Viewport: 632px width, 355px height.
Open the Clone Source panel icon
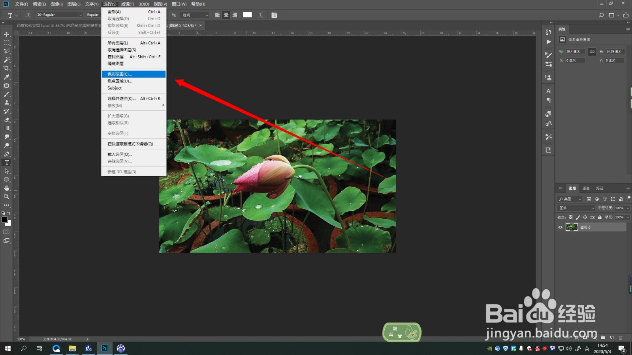coord(548,77)
